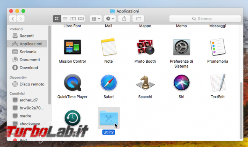Image resolution: width=248 pixels, height=147 pixels.
Task: Click the Ricerca search field
Action: (x=205, y=19)
